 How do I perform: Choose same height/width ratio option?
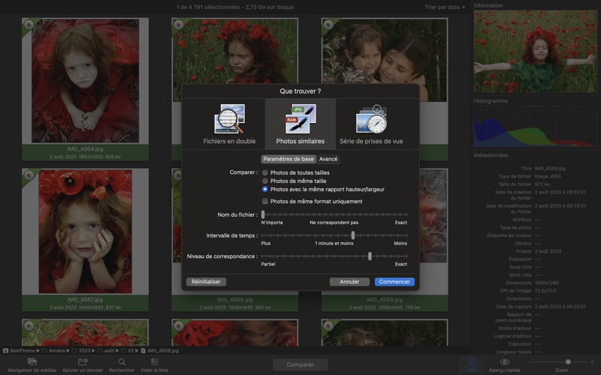tap(265, 189)
